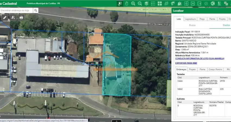The height and width of the screenshot is (122, 231).
Task: Click the zoom in magnifier
Action: click(x=133, y=4)
